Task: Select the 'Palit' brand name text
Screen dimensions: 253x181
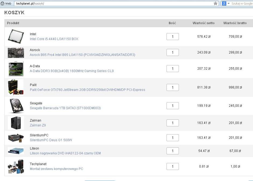Action: [33, 85]
